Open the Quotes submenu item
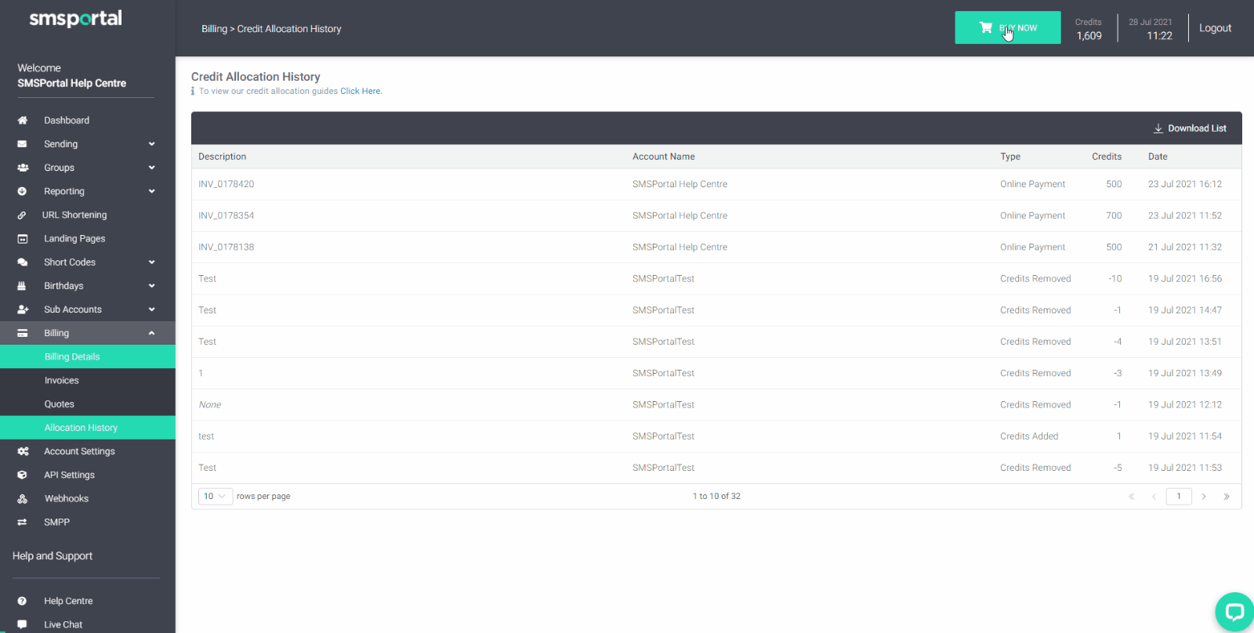The width and height of the screenshot is (1254, 633). (88, 404)
